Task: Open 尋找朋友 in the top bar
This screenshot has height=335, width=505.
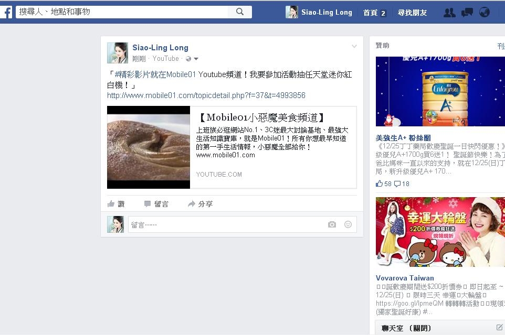Action: coord(412,13)
